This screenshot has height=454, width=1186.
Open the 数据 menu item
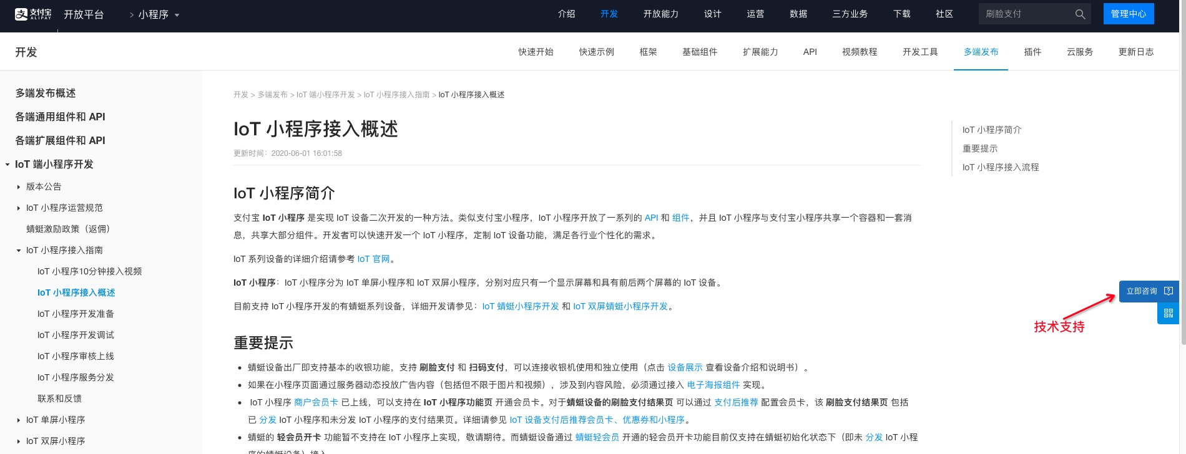798,14
